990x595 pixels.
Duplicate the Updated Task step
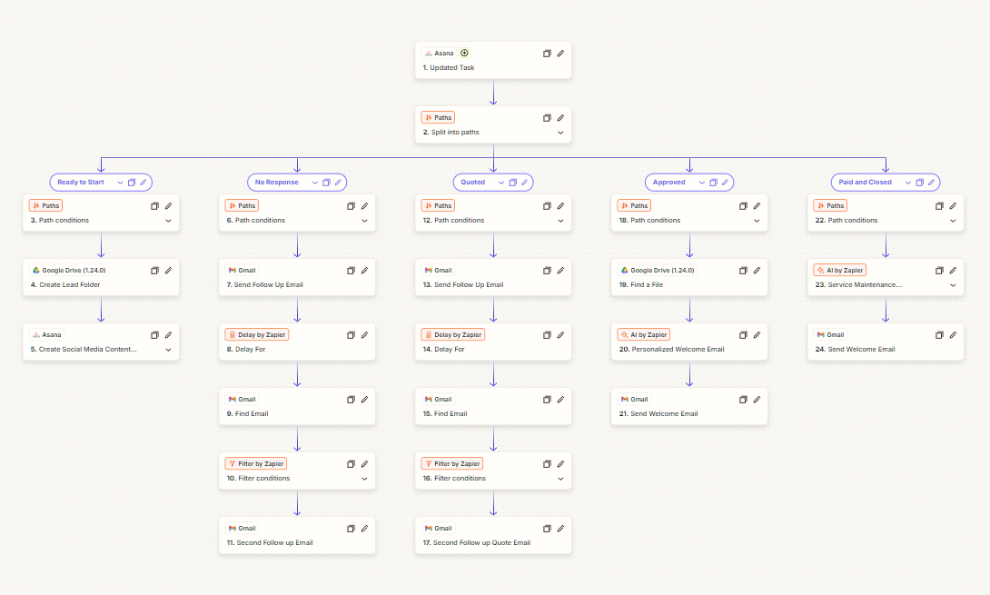coord(547,54)
